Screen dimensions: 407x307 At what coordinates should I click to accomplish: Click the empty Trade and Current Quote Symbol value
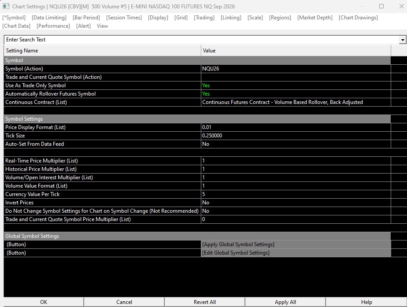tap(296, 77)
